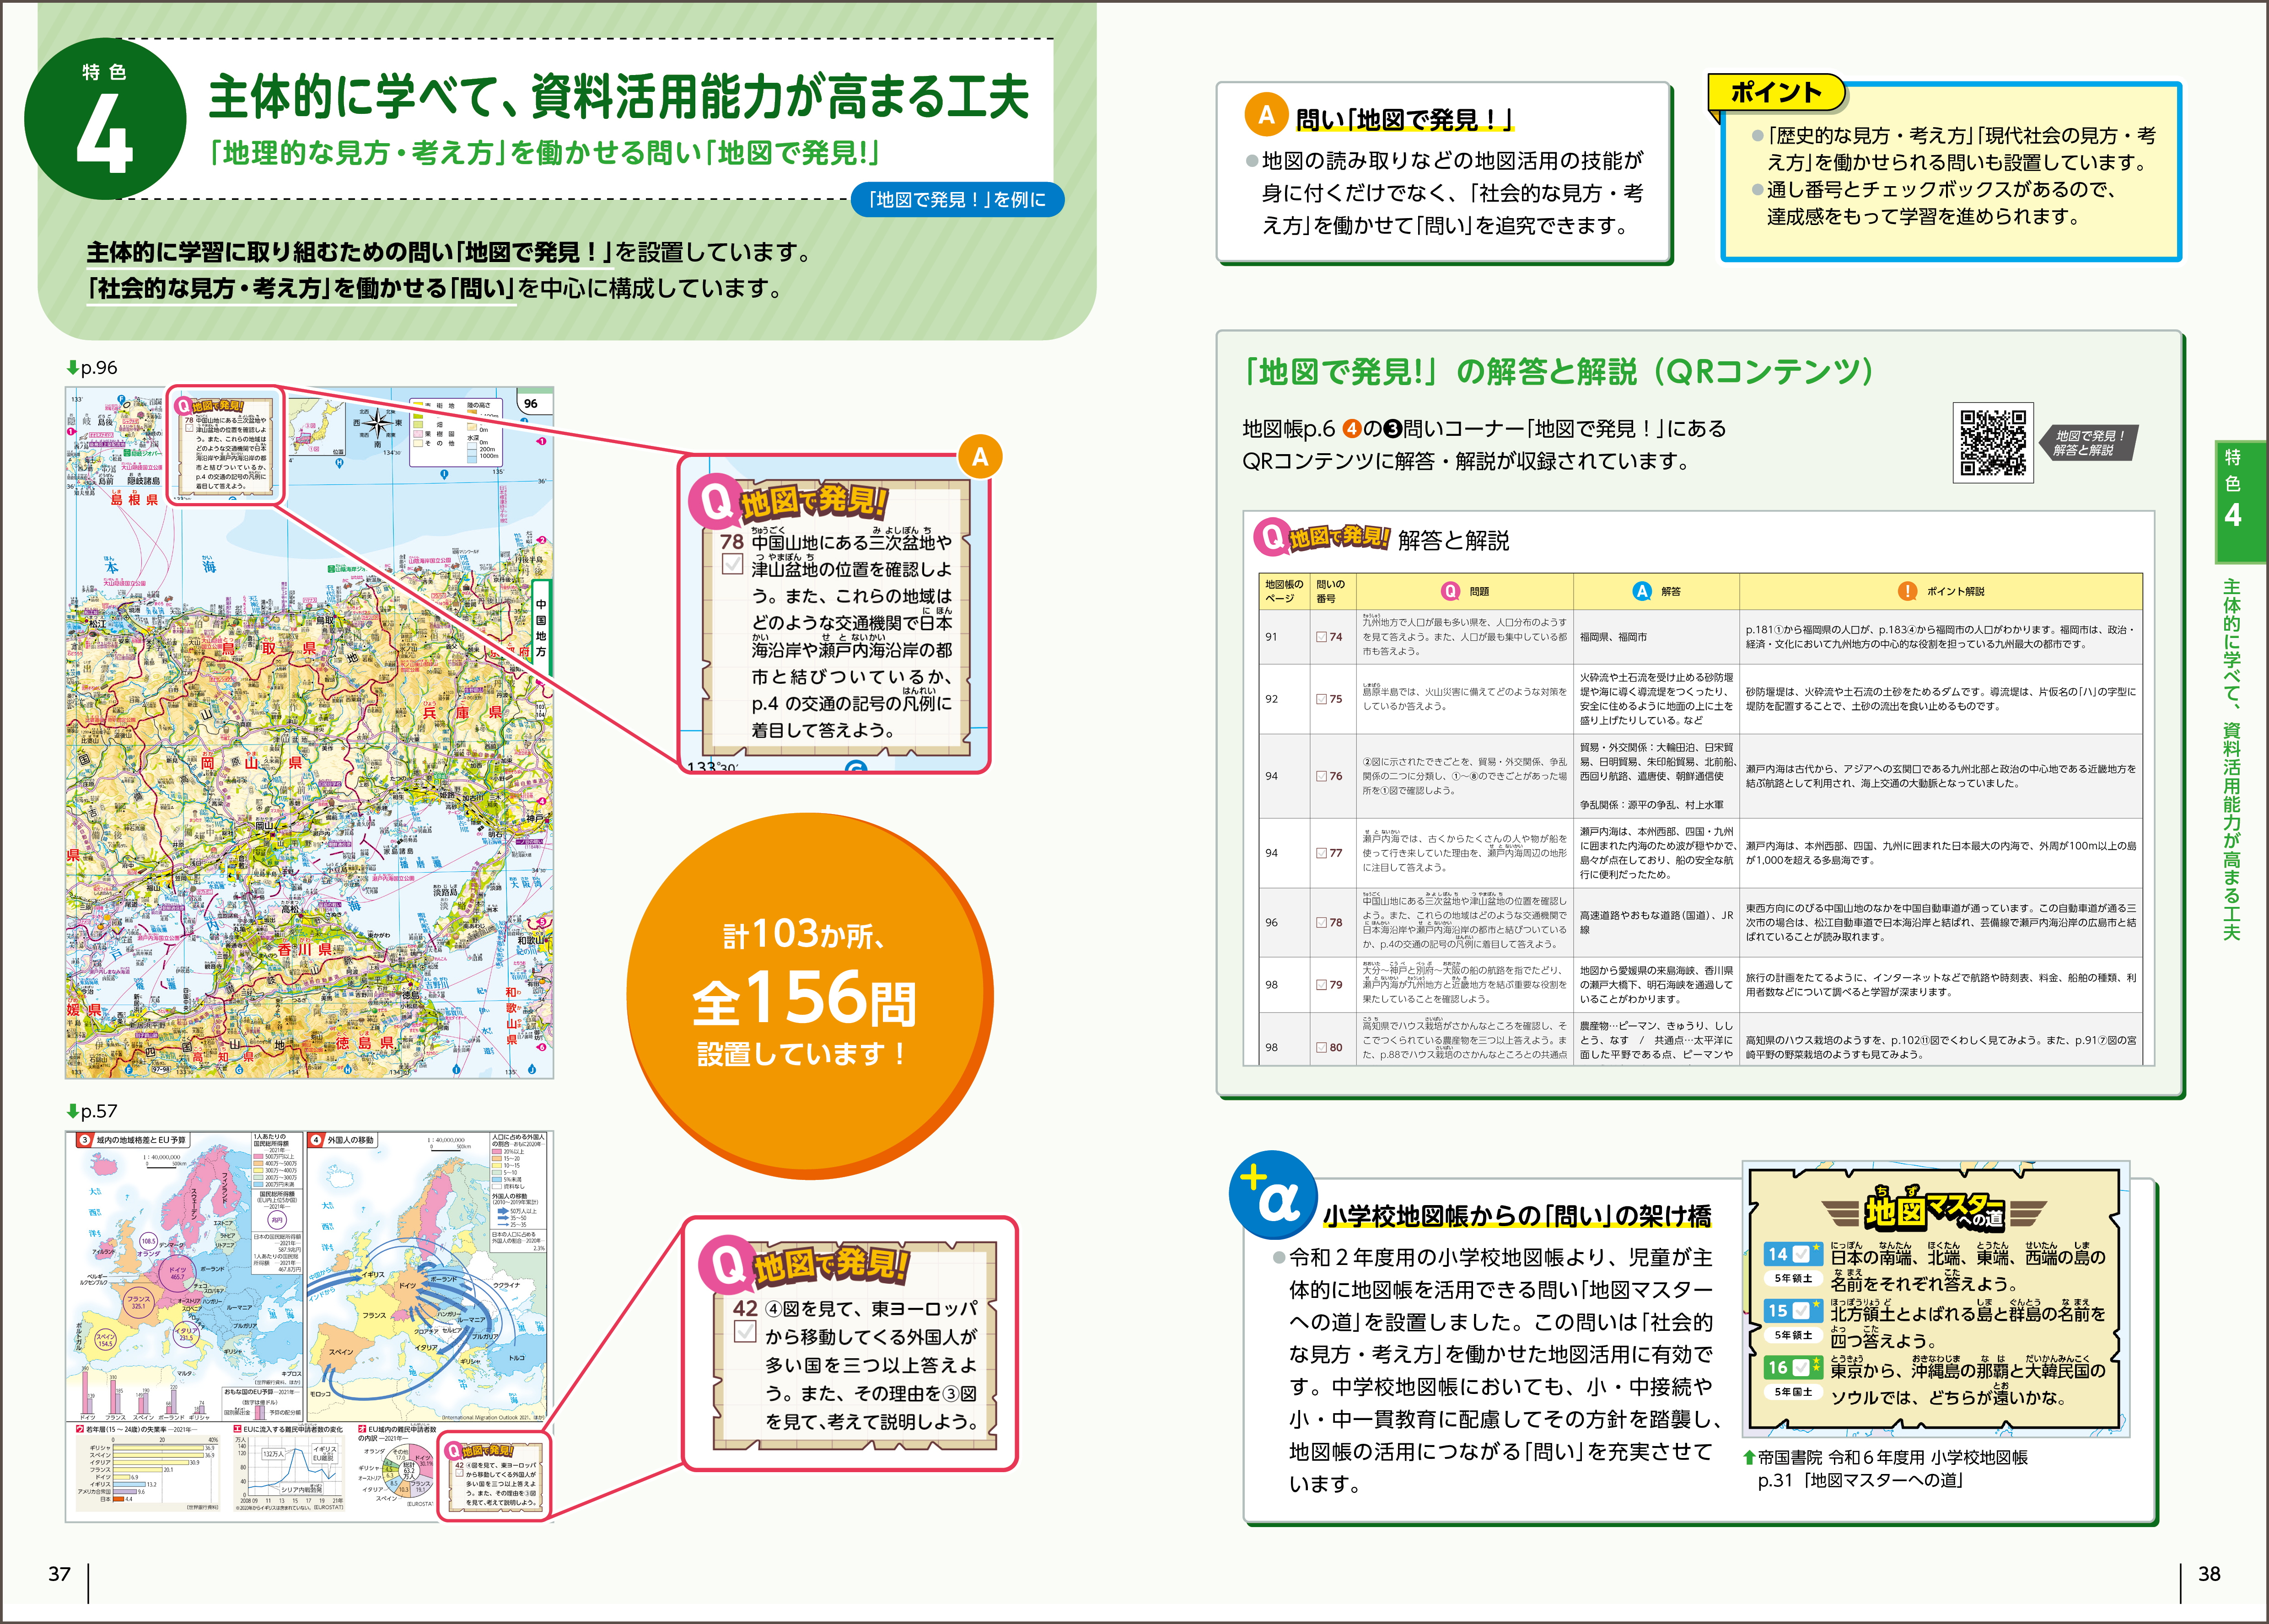
Task: Click the green up arrow before 帝国書院 caption
Action: (1749, 1457)
